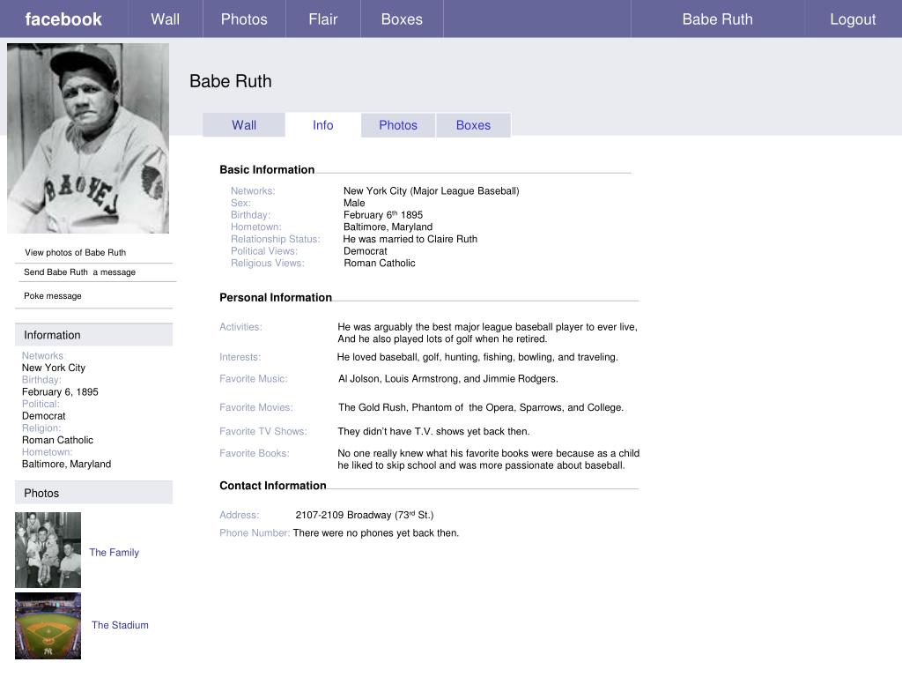Switch to the Wall profile tab
This screenshot has height=677, width=902.
[x=244, y=125]
